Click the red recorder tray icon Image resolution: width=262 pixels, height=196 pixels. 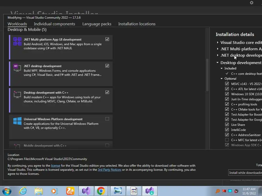[236, 191]
